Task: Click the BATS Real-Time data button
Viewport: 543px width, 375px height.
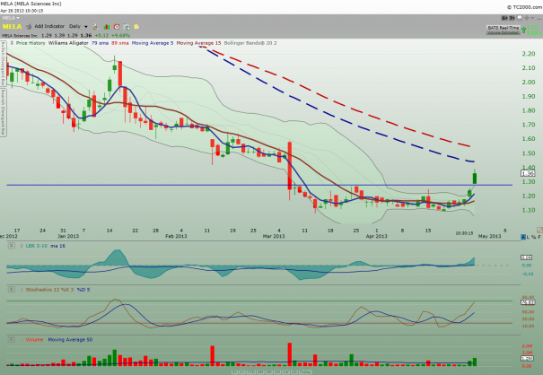Action: [504, 28]
